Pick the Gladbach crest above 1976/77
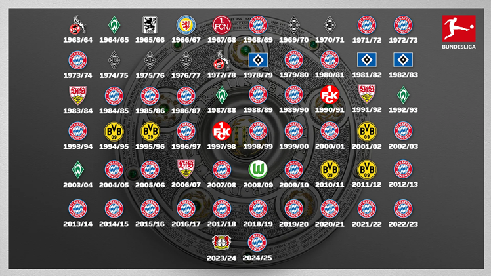 [x=186, y=60]
